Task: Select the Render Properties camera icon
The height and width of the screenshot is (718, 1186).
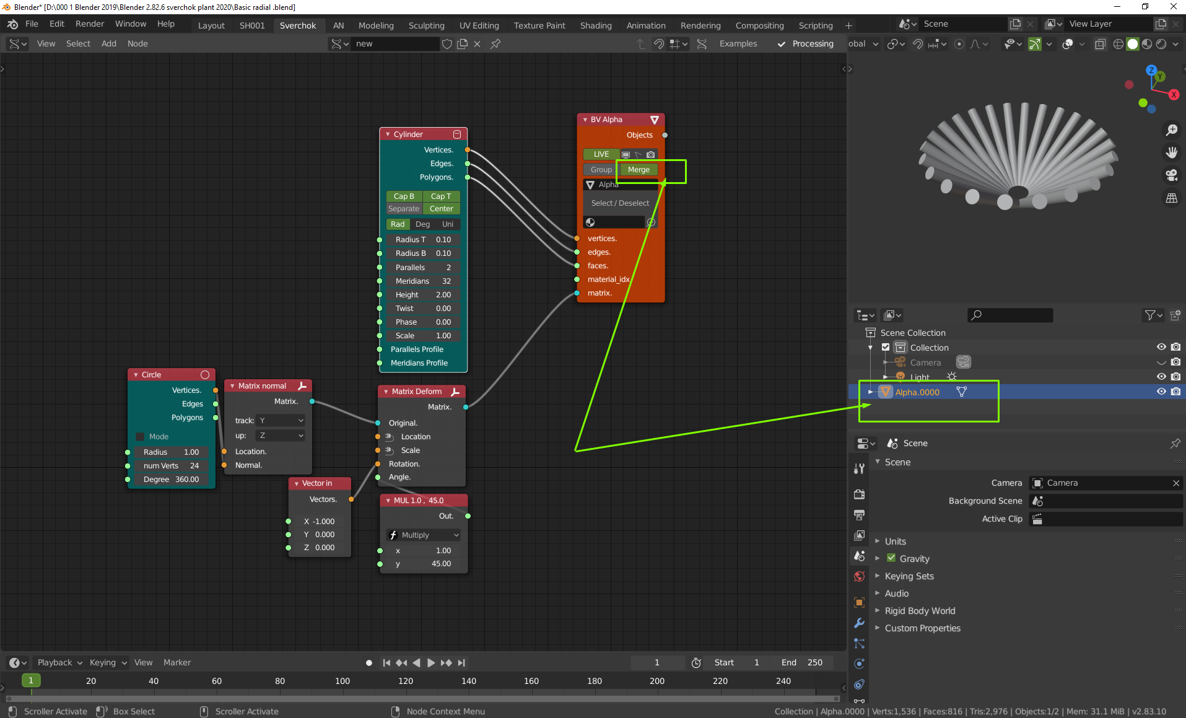Action: tap(859, 494)
